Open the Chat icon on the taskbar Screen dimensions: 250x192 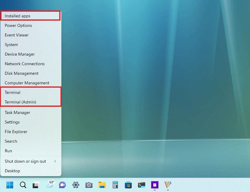coord(62,185)
